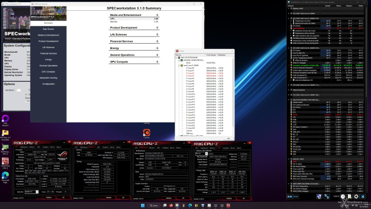Click OK in fourth CPU-Z window
Image resolution: width=371 pixels, height=209 pixels.
(x=244, y=198)
